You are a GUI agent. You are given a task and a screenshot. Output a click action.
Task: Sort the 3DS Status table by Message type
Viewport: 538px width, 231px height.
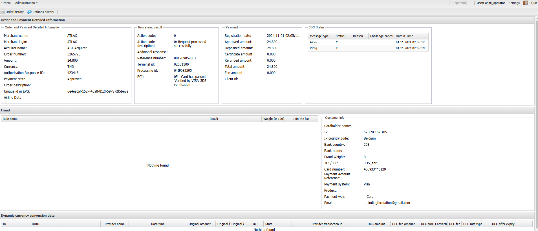tap(319, 36)
